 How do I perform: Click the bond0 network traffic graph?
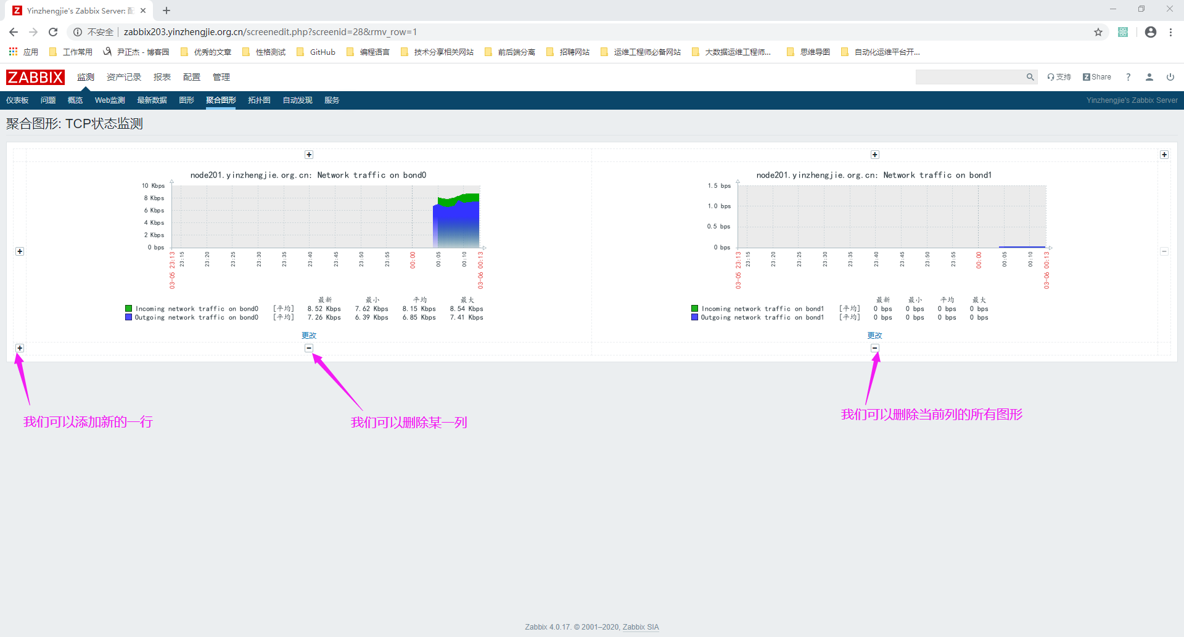coord(308,246)
